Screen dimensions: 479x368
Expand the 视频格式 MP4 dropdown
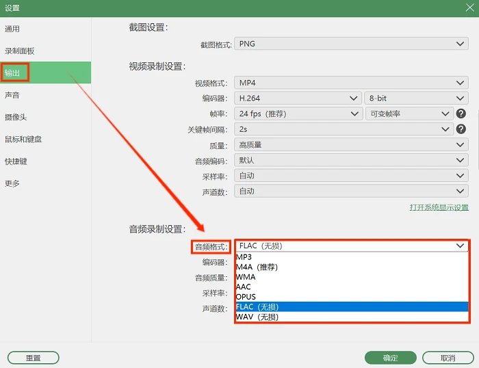point(351,83)
